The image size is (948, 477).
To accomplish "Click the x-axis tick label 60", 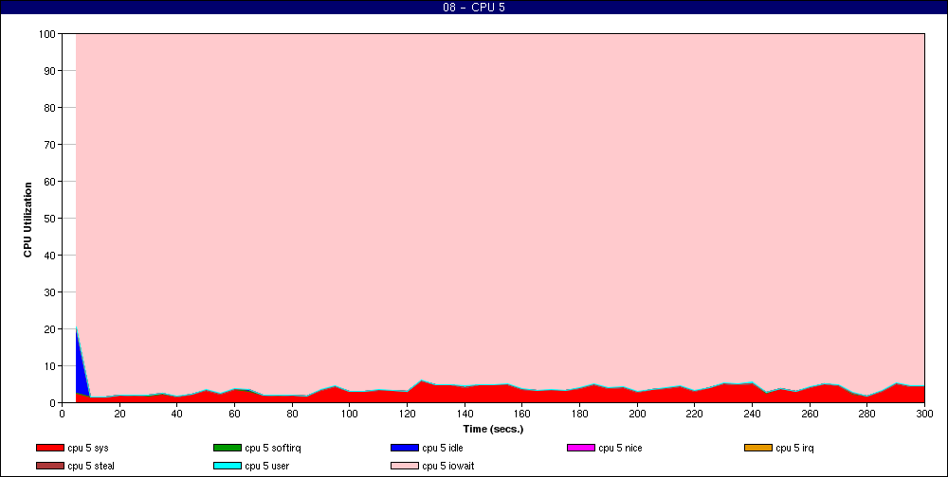I will click(234, 414).
